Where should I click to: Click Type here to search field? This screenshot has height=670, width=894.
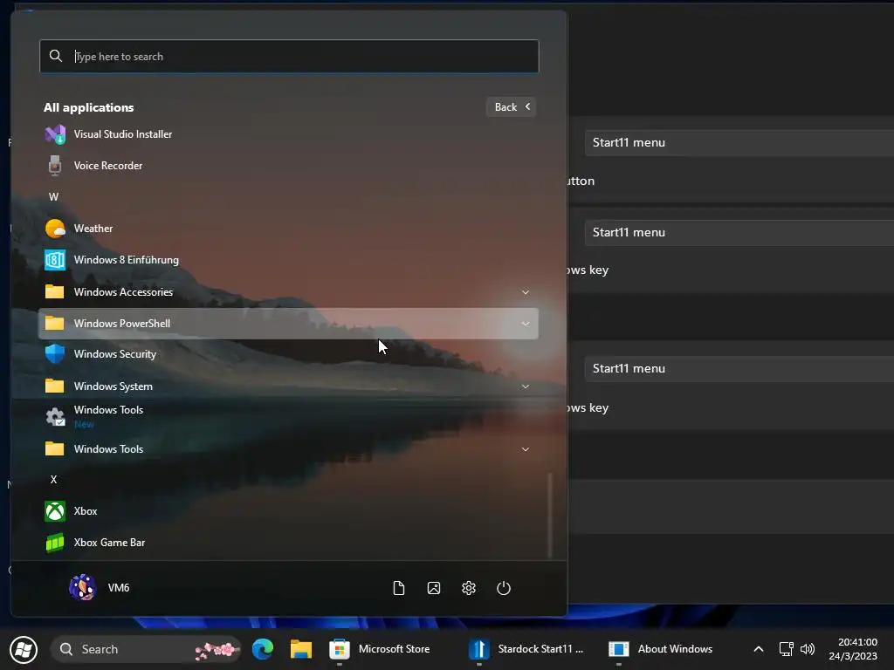point(289,57)
